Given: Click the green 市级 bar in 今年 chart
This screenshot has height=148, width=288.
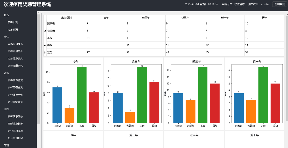Looking at the screenshot, I should click(x=81, y=95).
